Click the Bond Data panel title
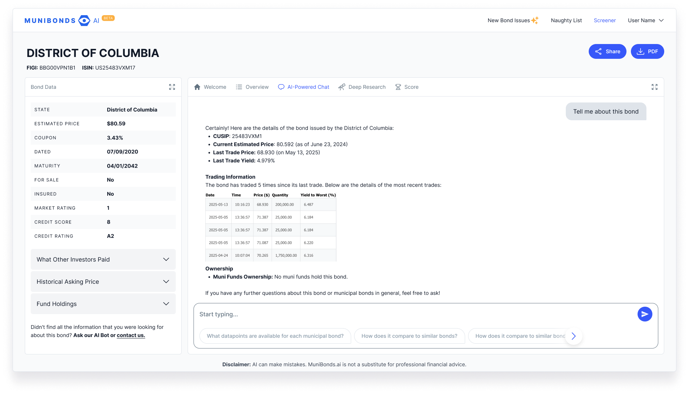 click(44, 87)
